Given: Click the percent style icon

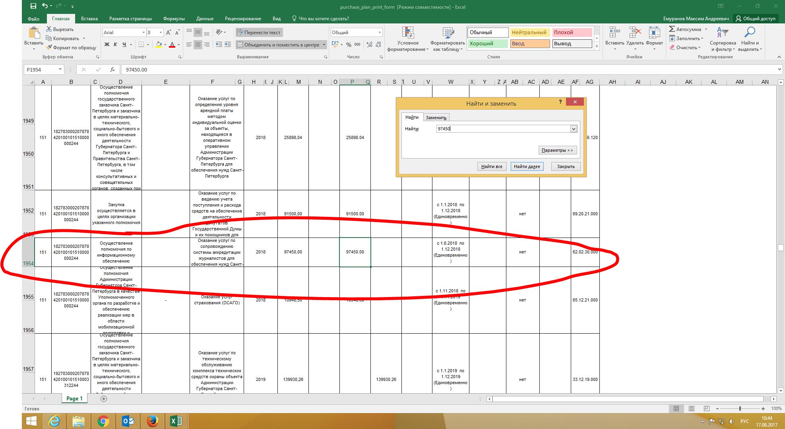Looking at the screenshot, I should point(349,44).
